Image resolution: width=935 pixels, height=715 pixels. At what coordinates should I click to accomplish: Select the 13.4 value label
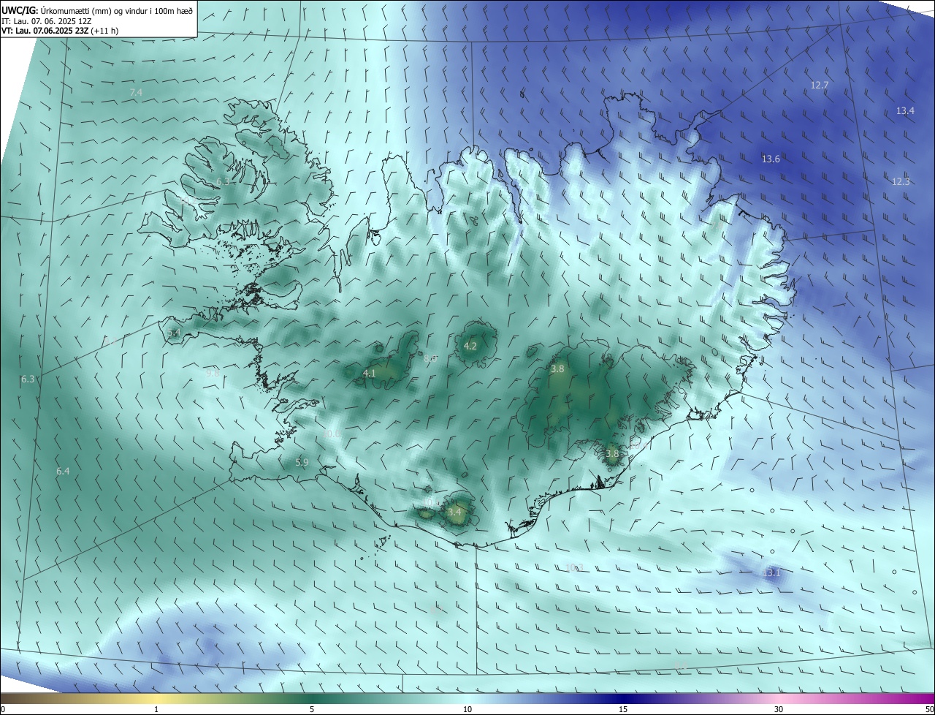click(905, 110)
